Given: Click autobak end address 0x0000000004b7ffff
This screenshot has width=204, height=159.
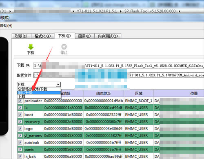Looking at the screenshot, I should (104, 143).
